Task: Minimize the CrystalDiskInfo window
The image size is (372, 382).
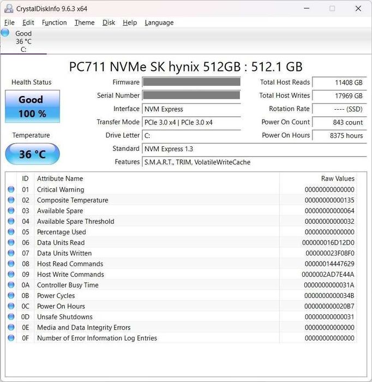Action: (x=307, y=9)
